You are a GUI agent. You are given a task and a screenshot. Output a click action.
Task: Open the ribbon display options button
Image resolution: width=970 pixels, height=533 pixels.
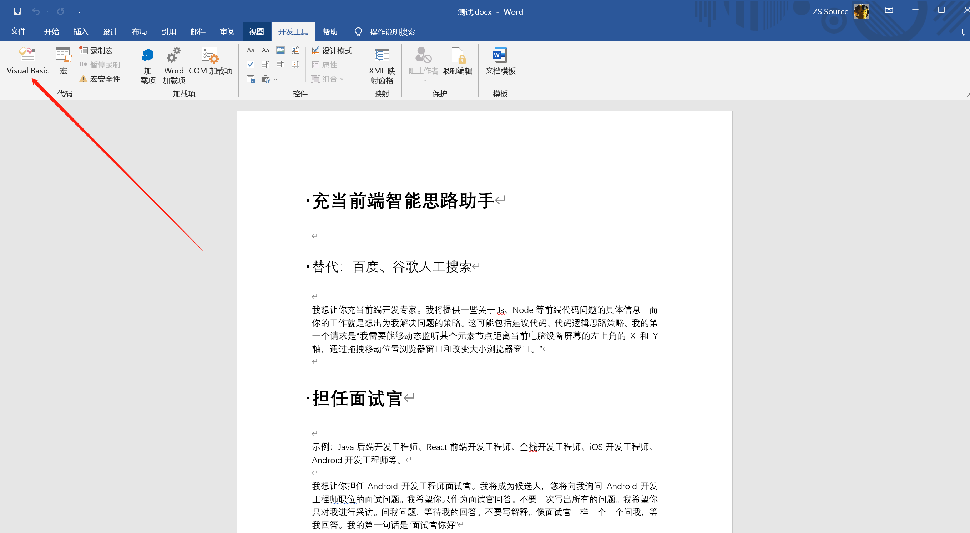point(889,11)
